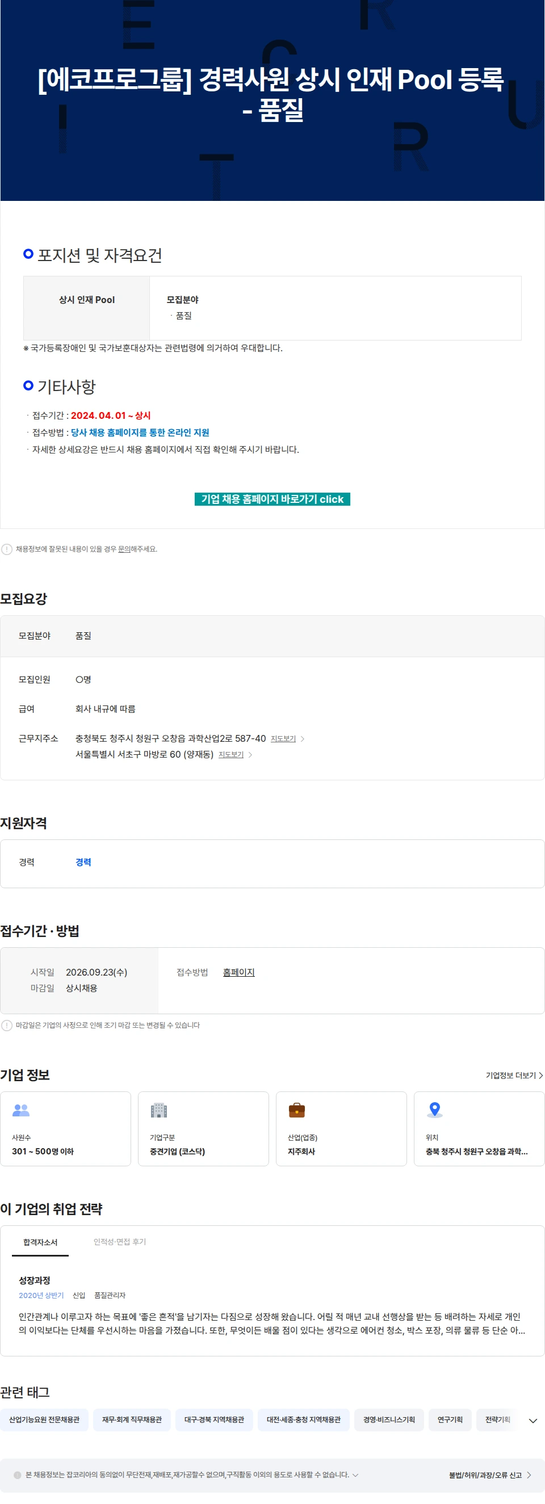The image size is (545, 1504).
Task: Expand the copyright notice chevron in the footer
Action: coord(355,1475)
